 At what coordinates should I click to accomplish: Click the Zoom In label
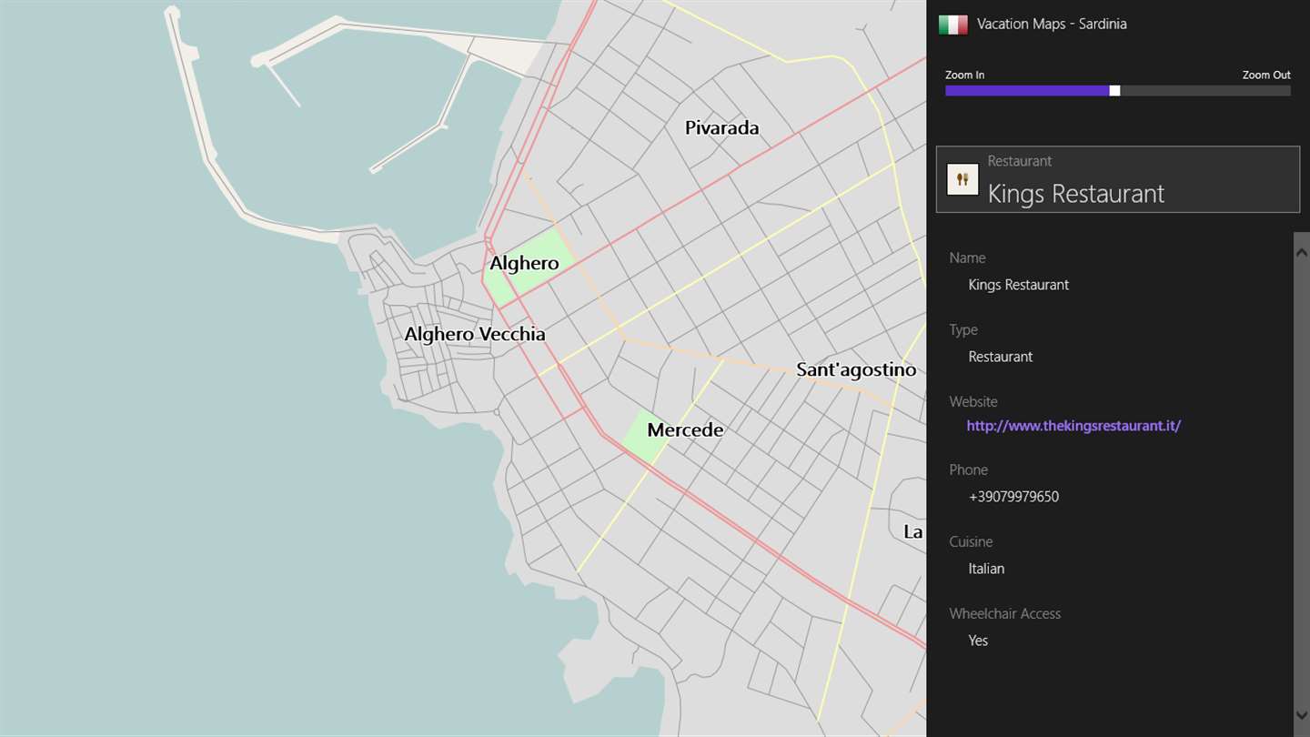point(964,75)
